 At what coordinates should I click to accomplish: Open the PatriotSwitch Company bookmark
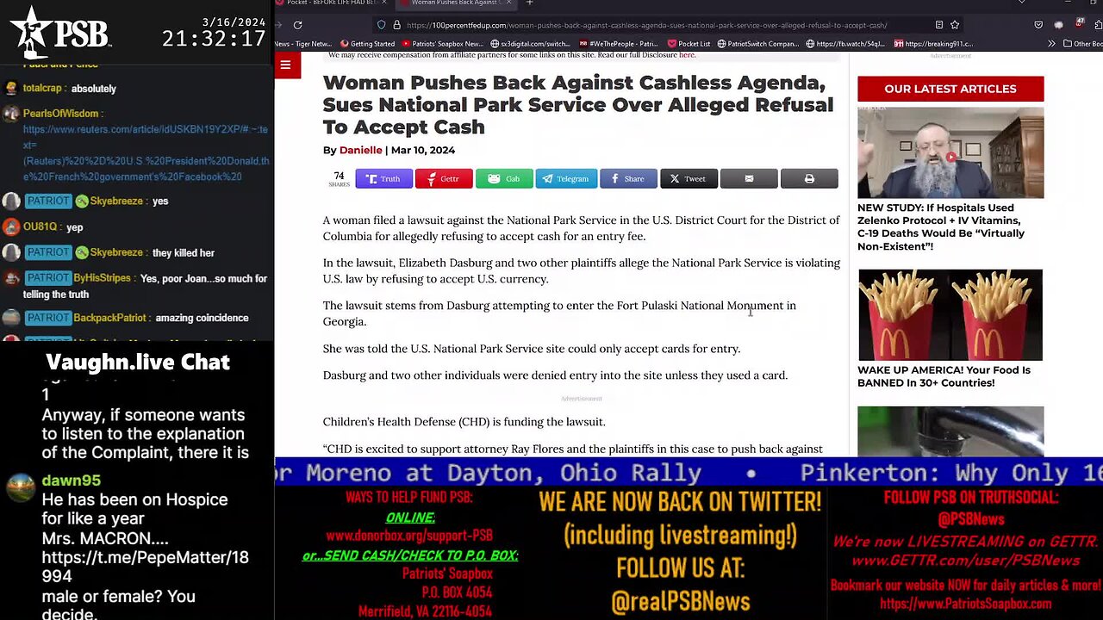[759, 44]
